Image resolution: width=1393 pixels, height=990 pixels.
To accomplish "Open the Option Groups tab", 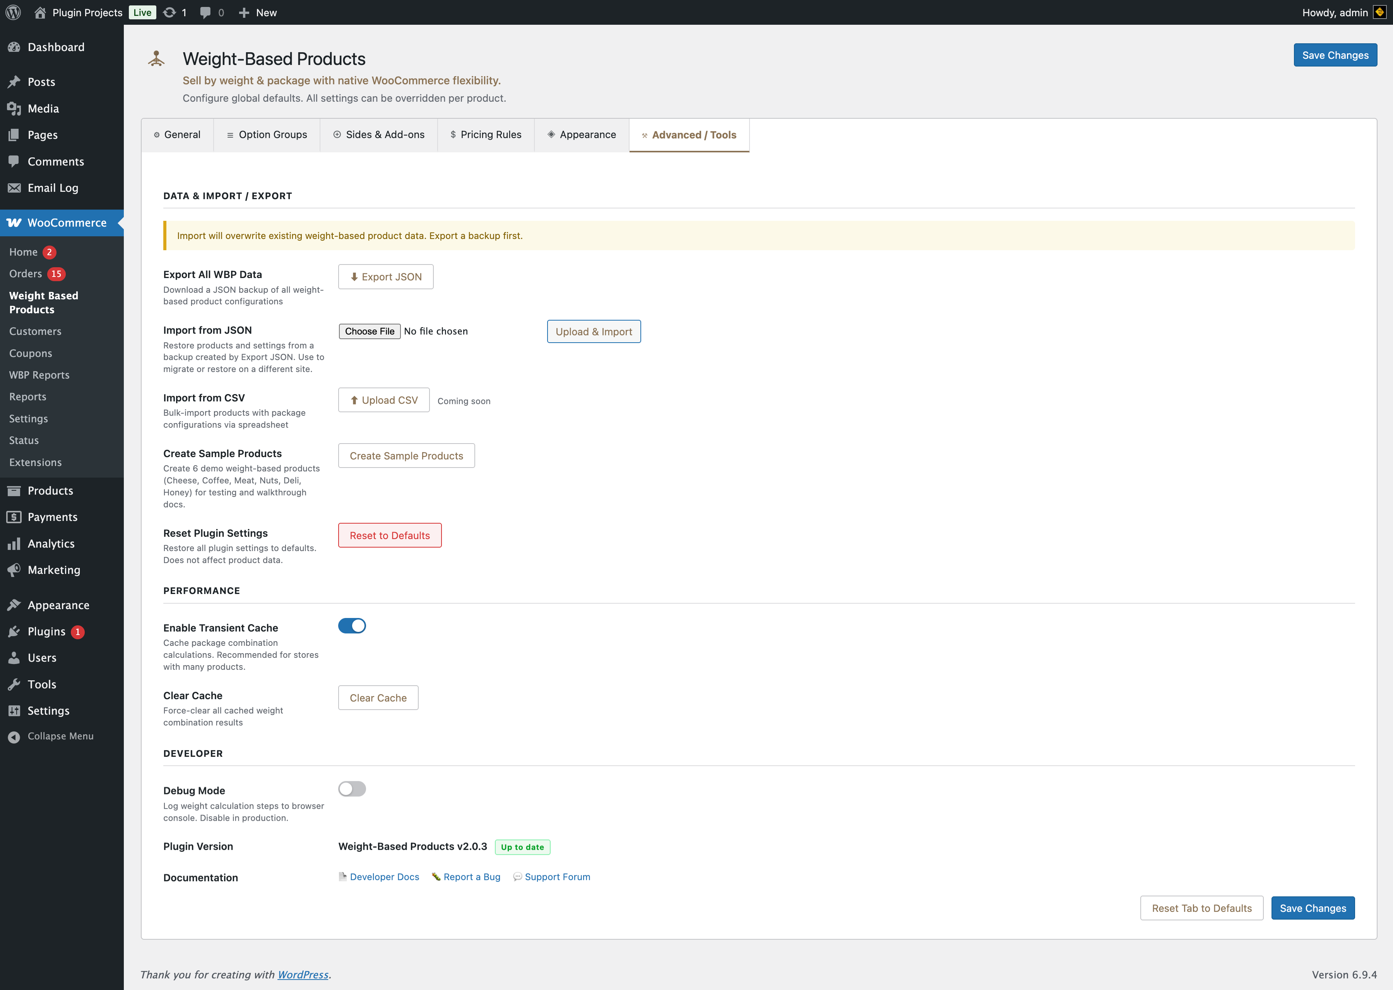I will click(x=267, y=135).
